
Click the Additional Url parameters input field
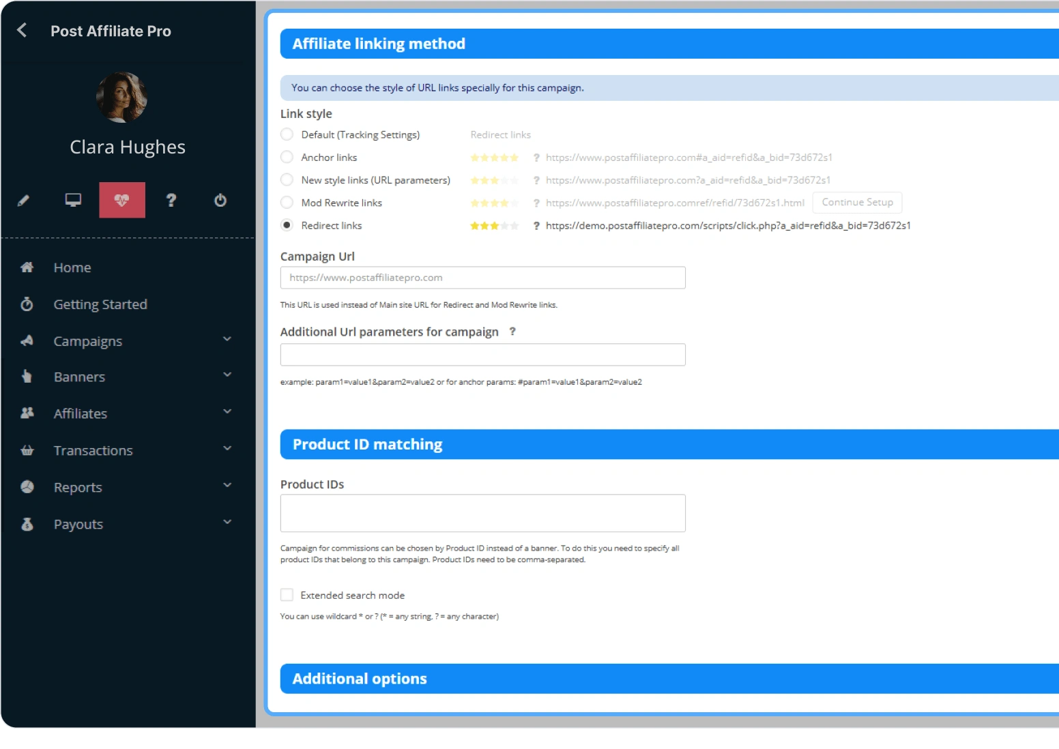pyautogui.click(x=482, y=355)
